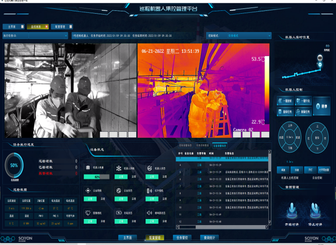Close the 监控画面 tab with its X

point(46,26)
